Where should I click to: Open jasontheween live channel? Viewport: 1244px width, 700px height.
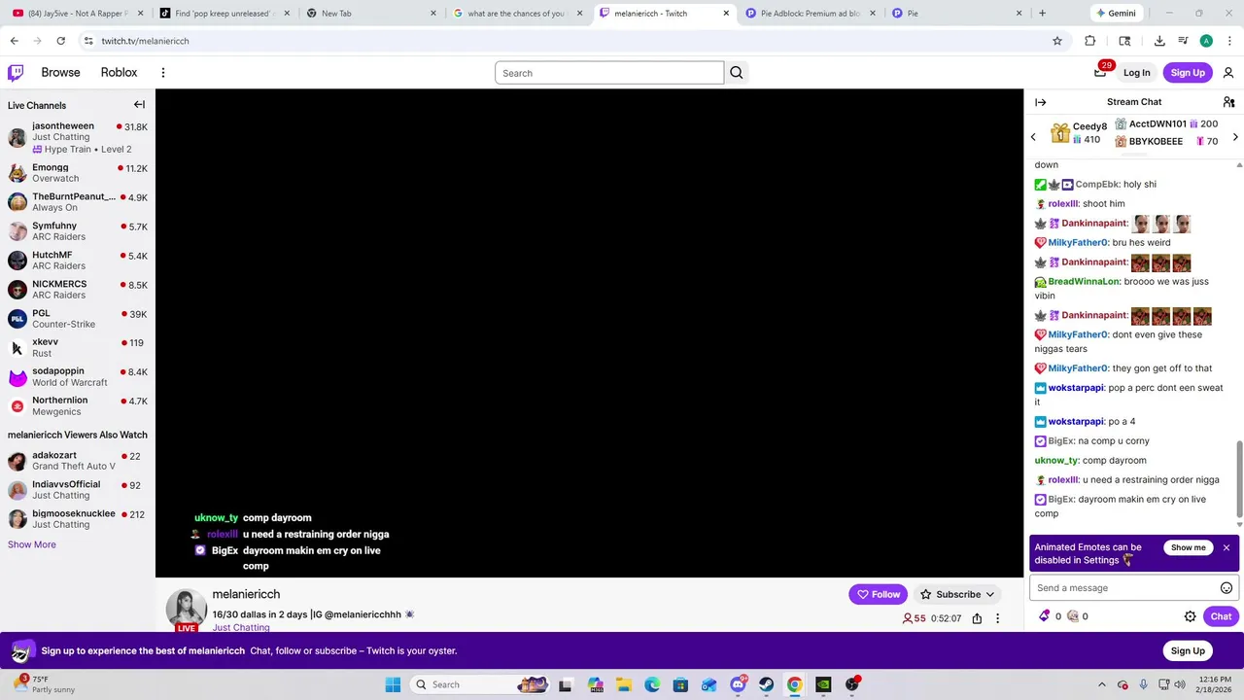78,137
